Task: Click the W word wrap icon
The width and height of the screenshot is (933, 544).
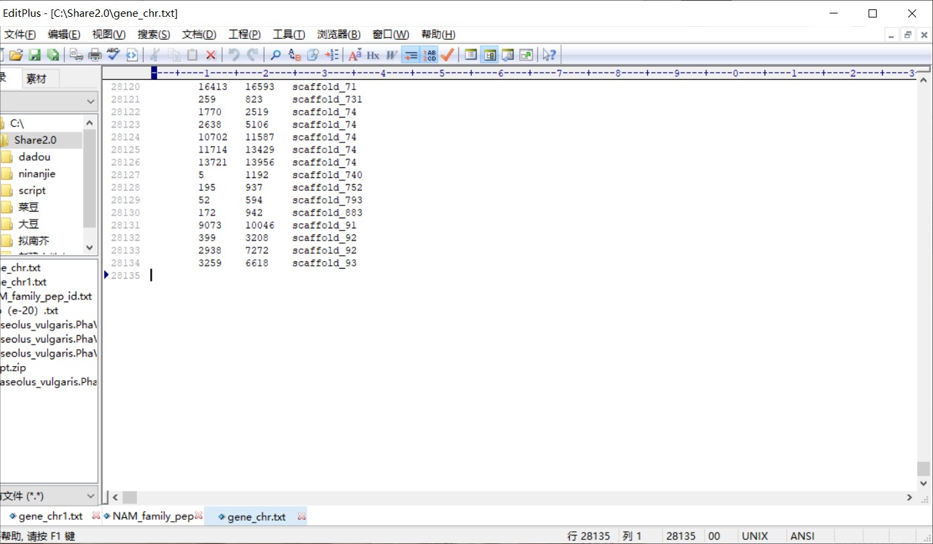Action: (x=392, y=55)
